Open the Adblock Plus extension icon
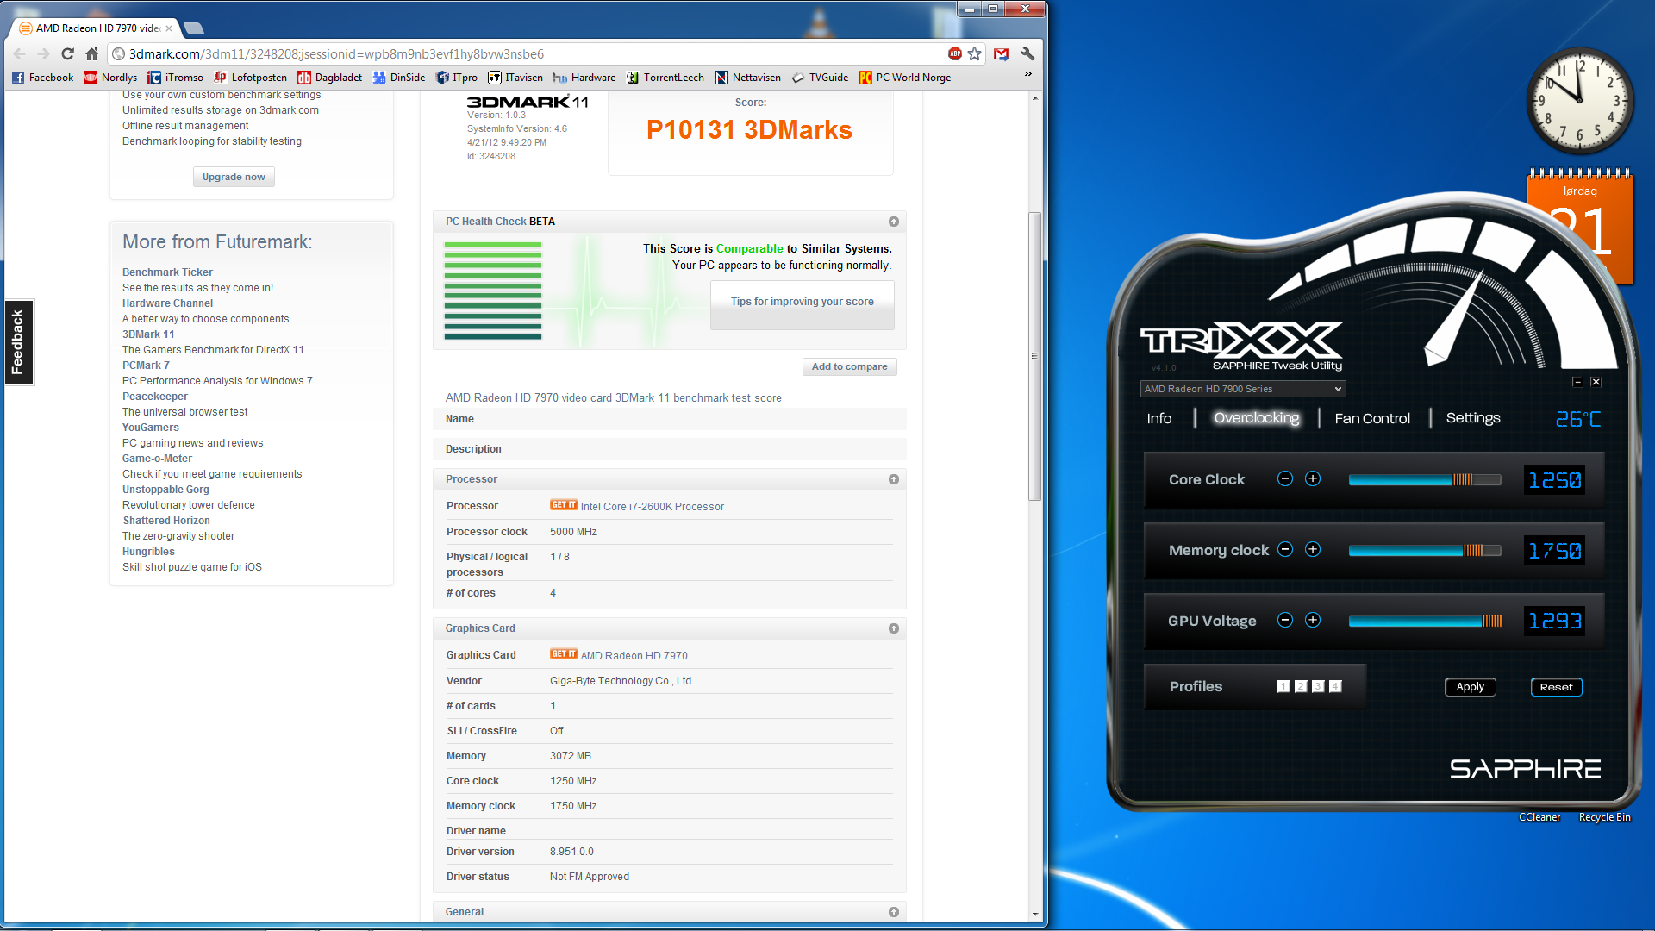The height and width of the screenshot is (931, 1655). point(955,53)
